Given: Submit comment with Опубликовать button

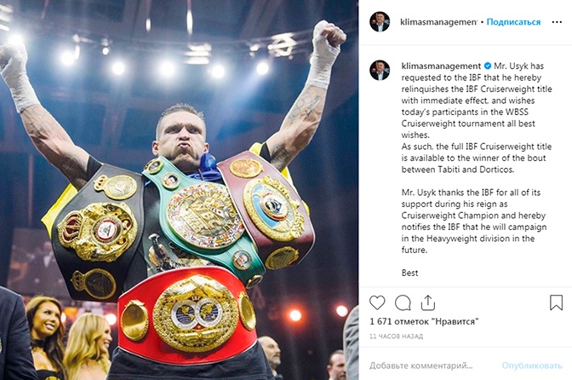Looking at the screenshot, I should [532, 366].
